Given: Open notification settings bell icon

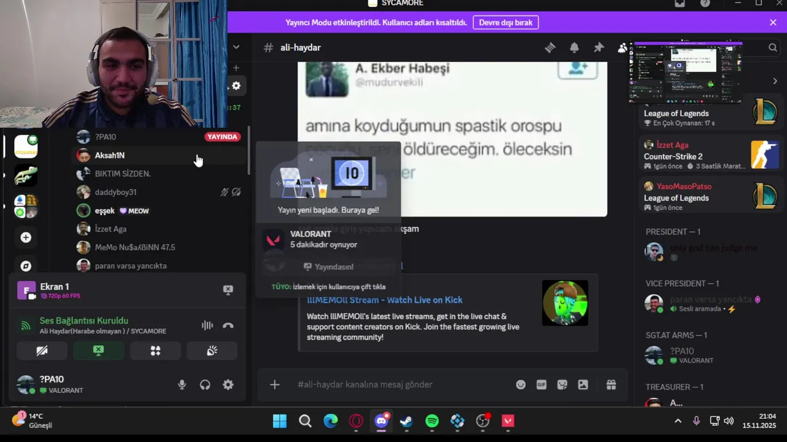Looking at the screenshot, I should click(574, 47).
